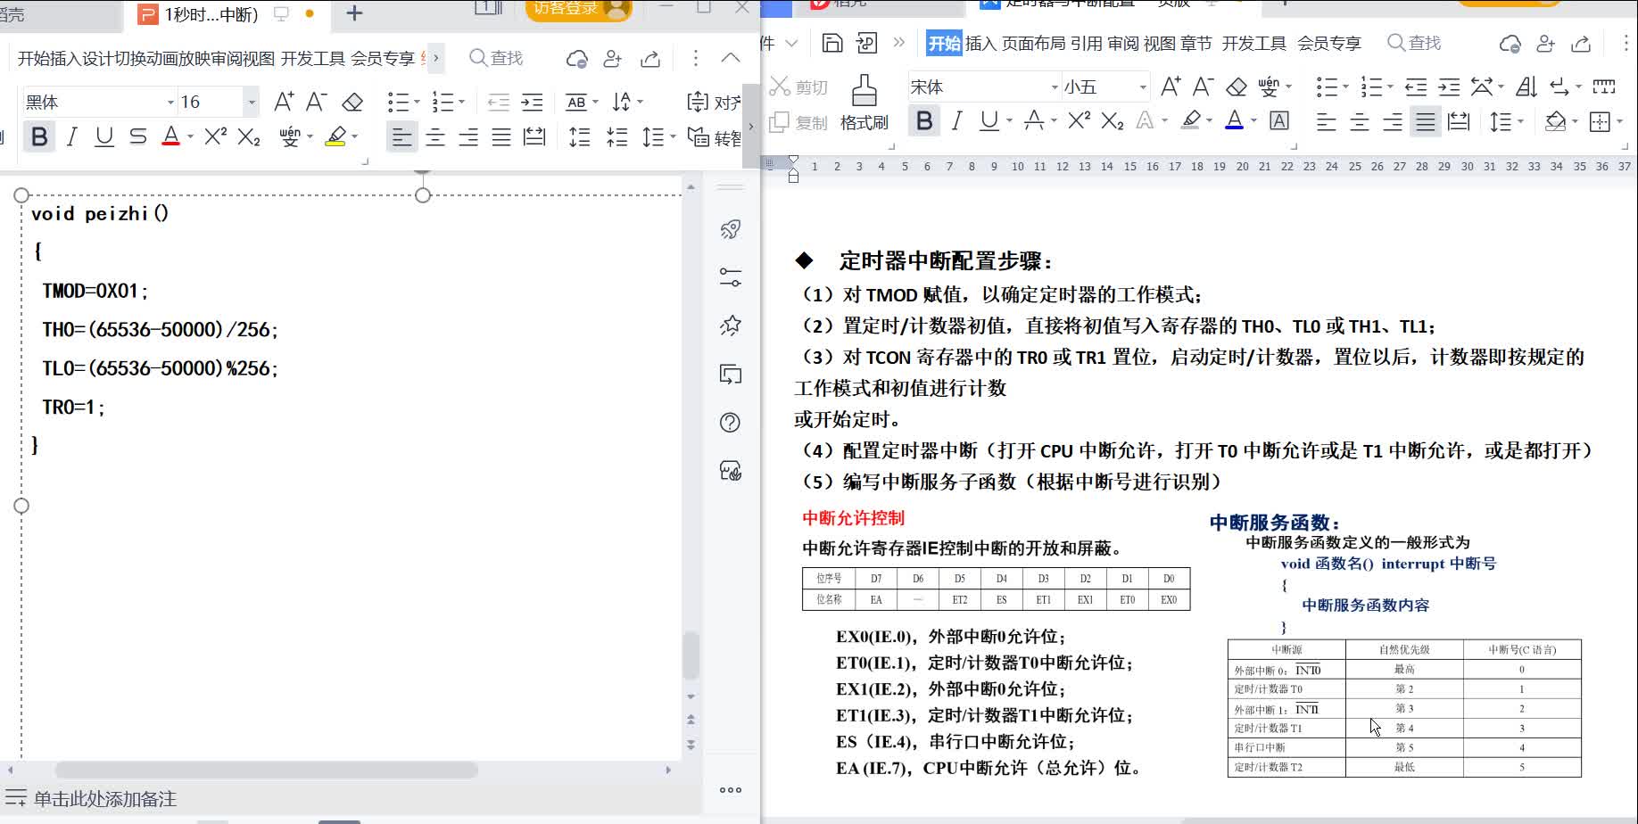Click 单击此处添加备注 to add notes
The image size is (1638, 824).
pos(105,798)
